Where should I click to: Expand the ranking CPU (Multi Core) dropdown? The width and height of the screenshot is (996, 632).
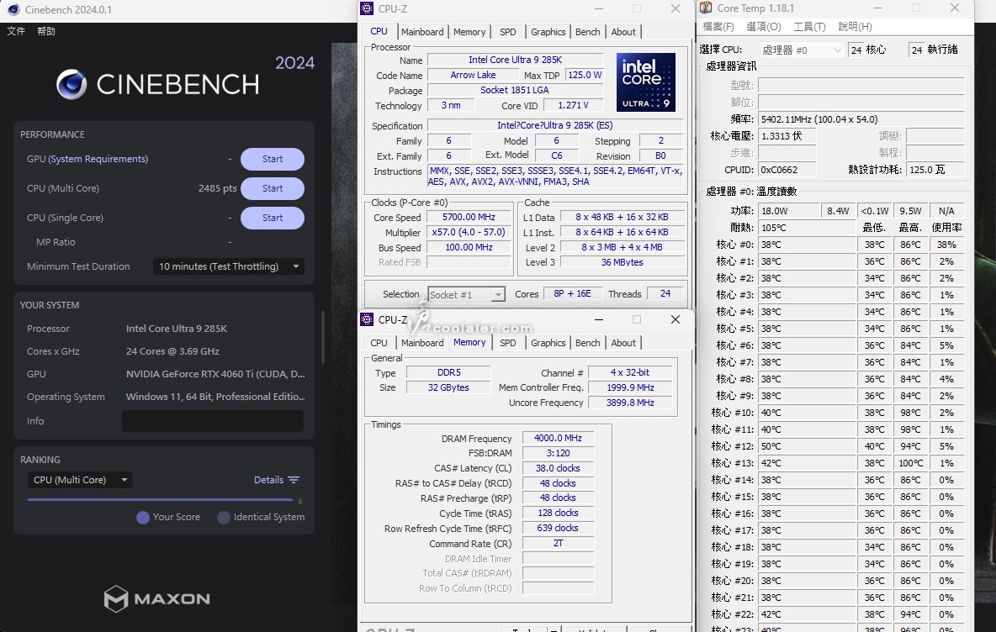pyautogui.click(x=80, y=480)
